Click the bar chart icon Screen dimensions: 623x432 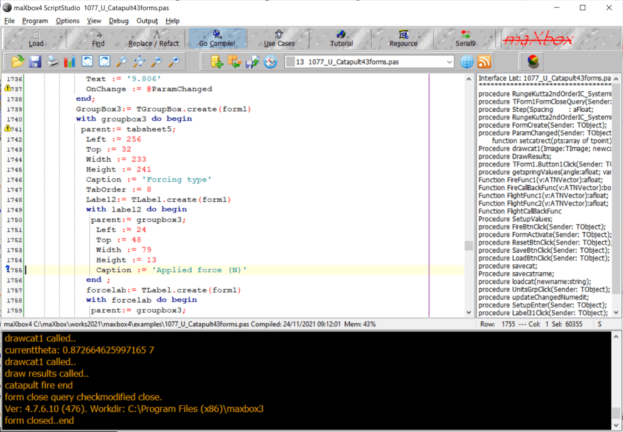[70, 61]
